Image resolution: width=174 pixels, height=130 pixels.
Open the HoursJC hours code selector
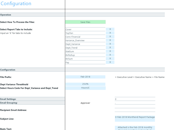85,88
